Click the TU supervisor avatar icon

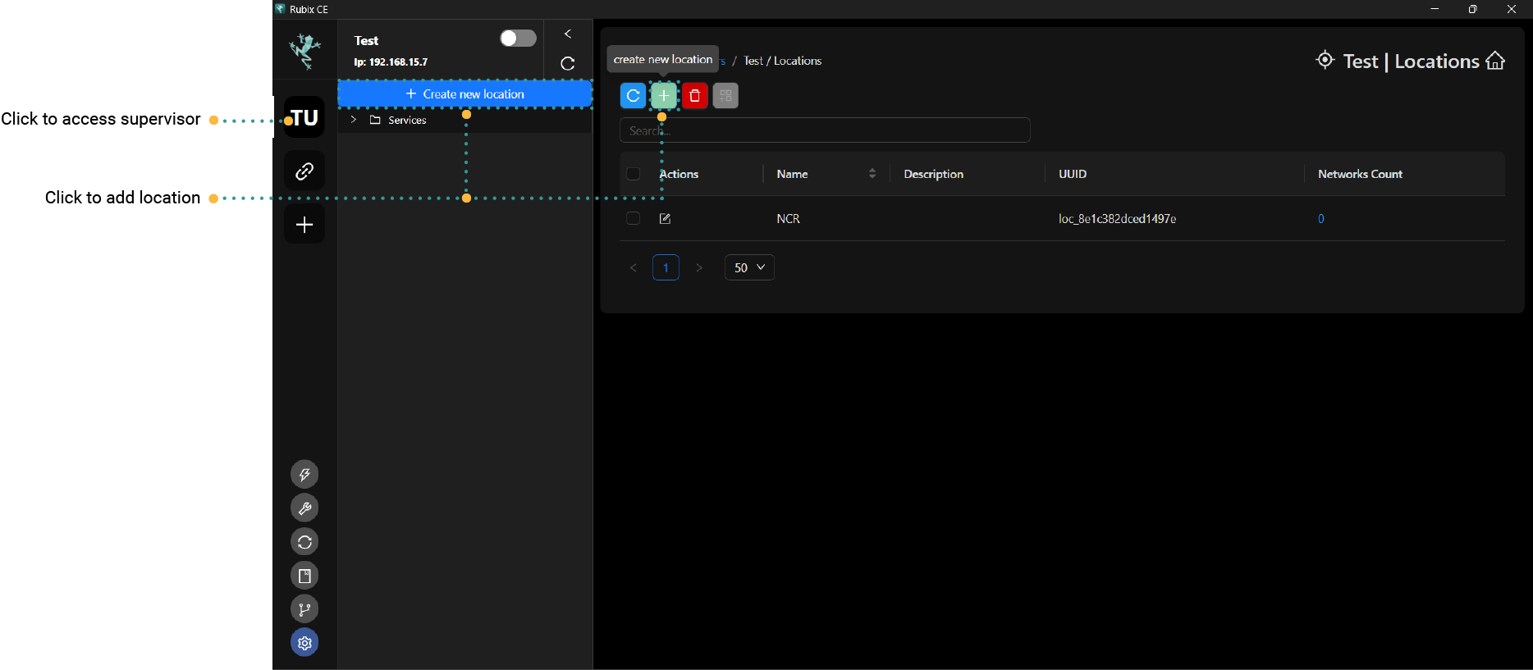[304, 118]
